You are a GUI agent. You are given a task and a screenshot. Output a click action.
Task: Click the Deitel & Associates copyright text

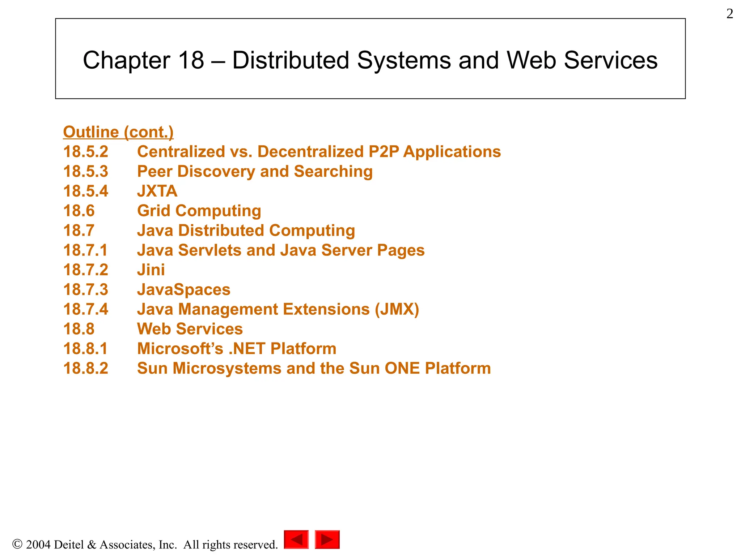point(145,544)
